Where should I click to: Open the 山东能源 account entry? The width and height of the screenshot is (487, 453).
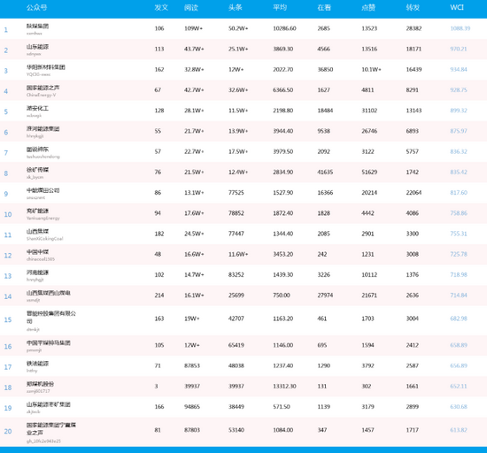click(37, 47)
